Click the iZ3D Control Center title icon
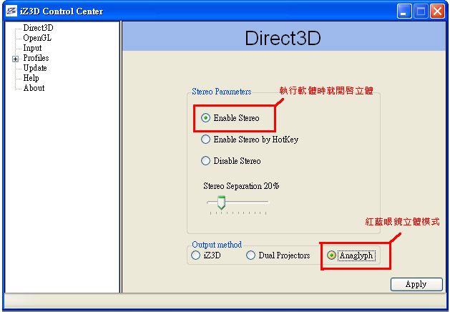450x312 pixels. tap(11, 11)
